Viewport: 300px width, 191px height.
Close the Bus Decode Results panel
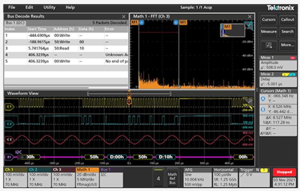click(x=124, y=16)
